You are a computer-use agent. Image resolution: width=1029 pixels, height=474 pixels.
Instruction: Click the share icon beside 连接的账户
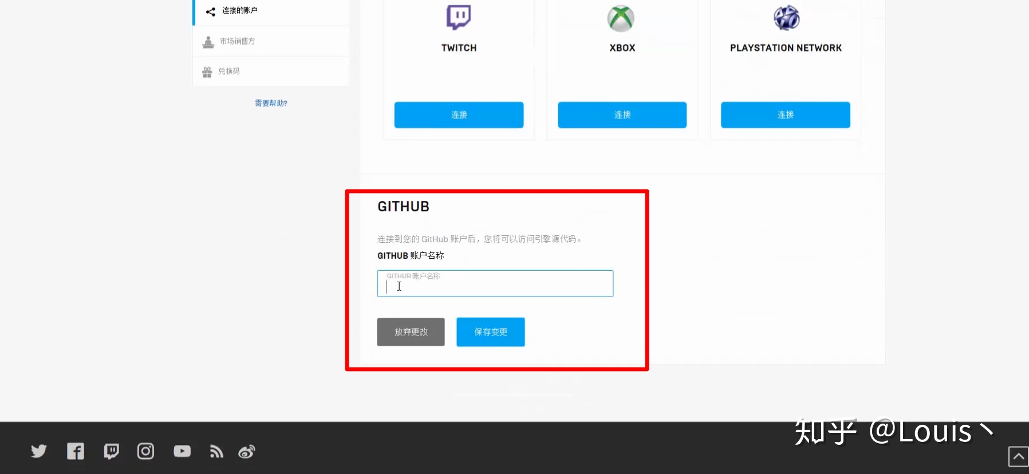pyautogui.click(x=211, y=11)
